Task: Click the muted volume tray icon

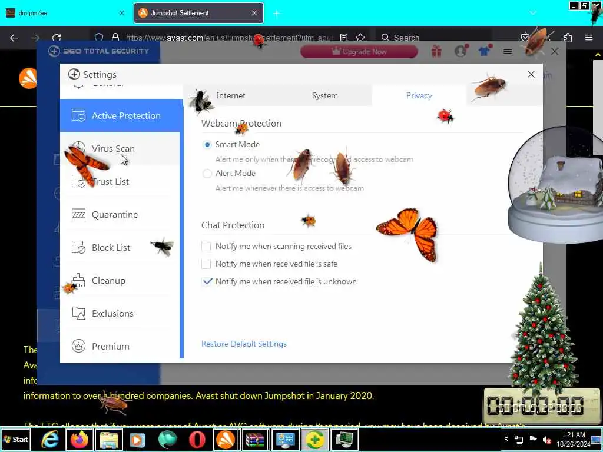Action: [546, 439]
